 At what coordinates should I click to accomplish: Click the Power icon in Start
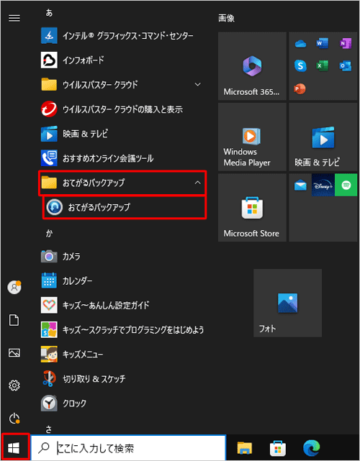(x=14, y=419)
